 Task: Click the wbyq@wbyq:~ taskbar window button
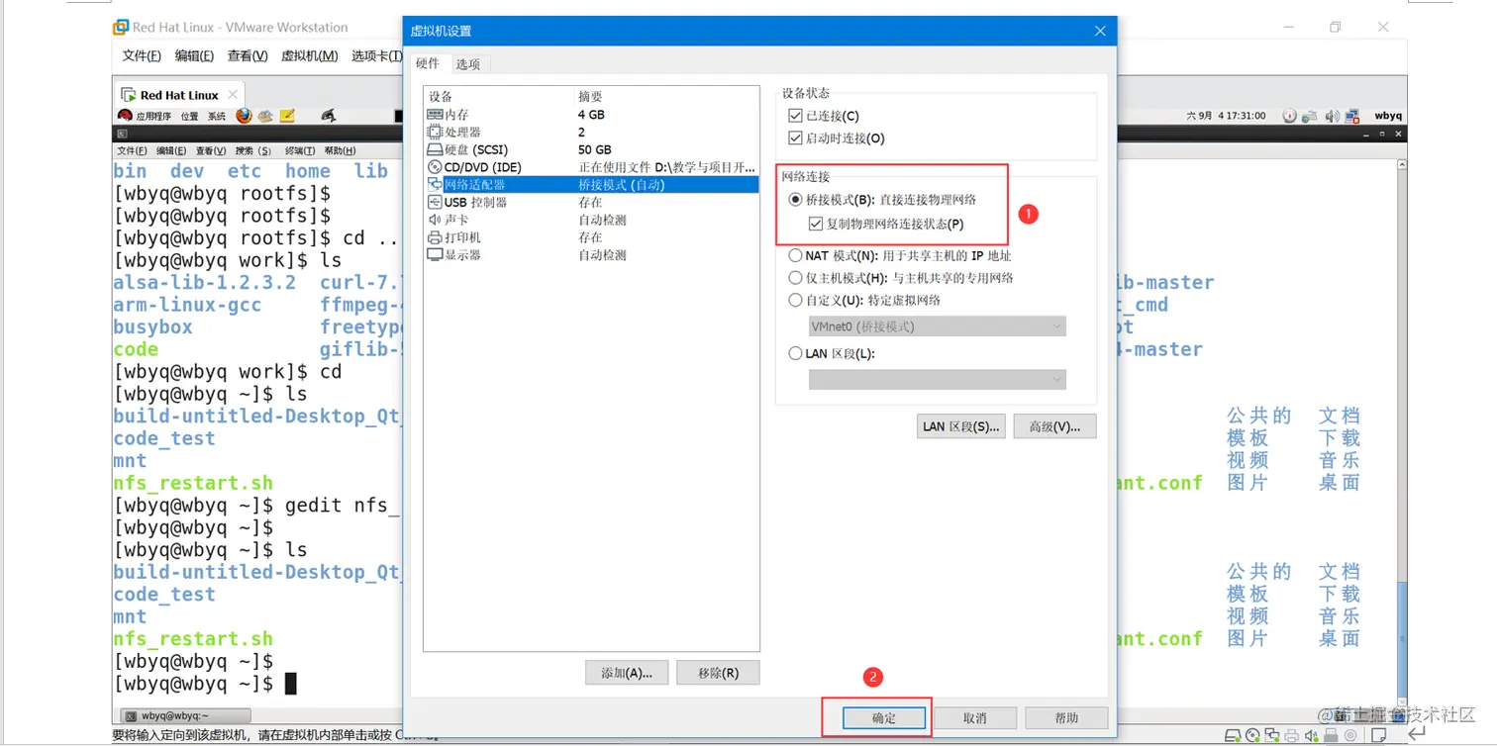tap(184, 715)
